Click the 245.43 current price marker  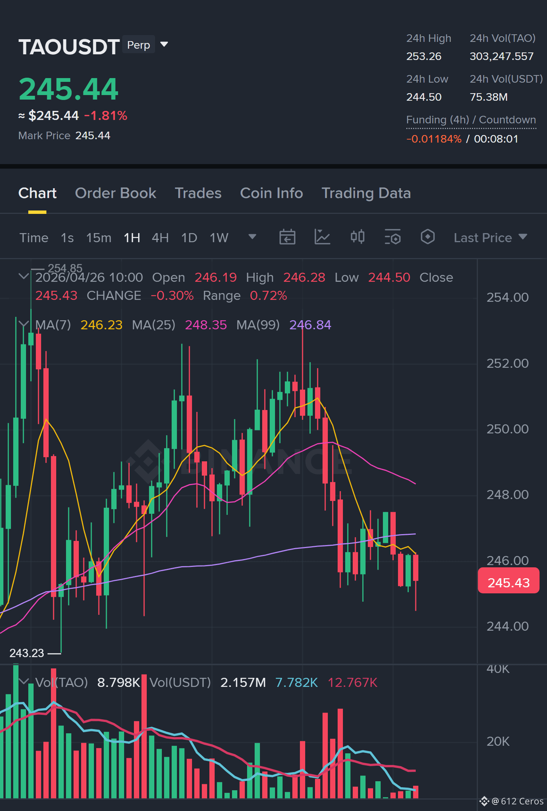pos(509,582)
